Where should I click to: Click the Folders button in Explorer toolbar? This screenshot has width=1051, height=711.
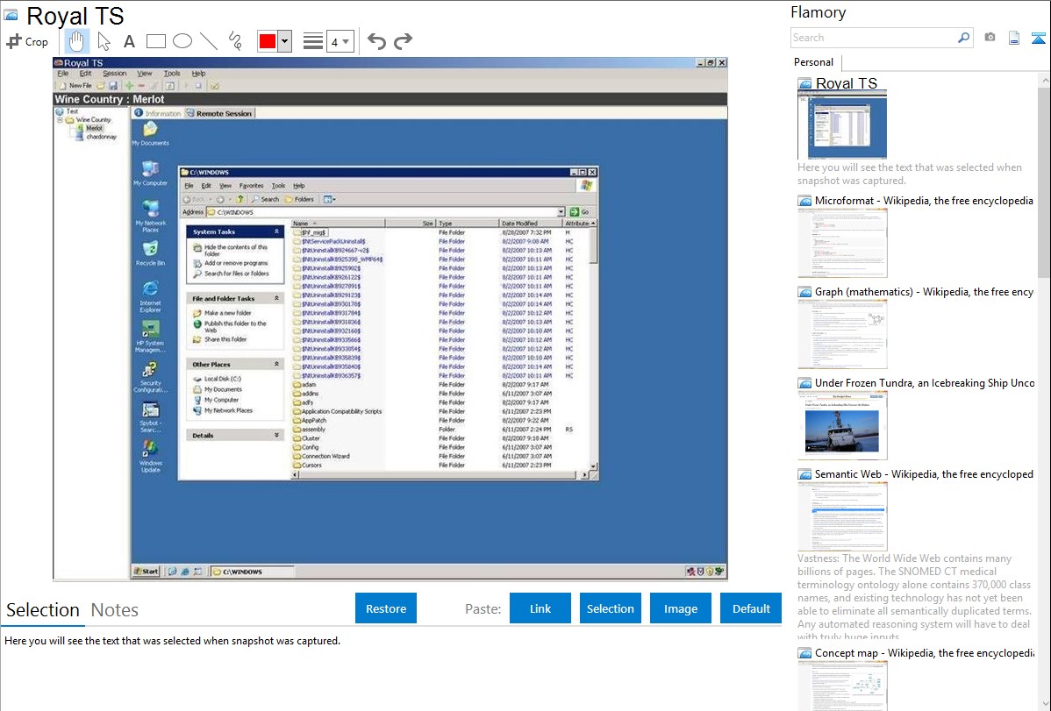299,199
